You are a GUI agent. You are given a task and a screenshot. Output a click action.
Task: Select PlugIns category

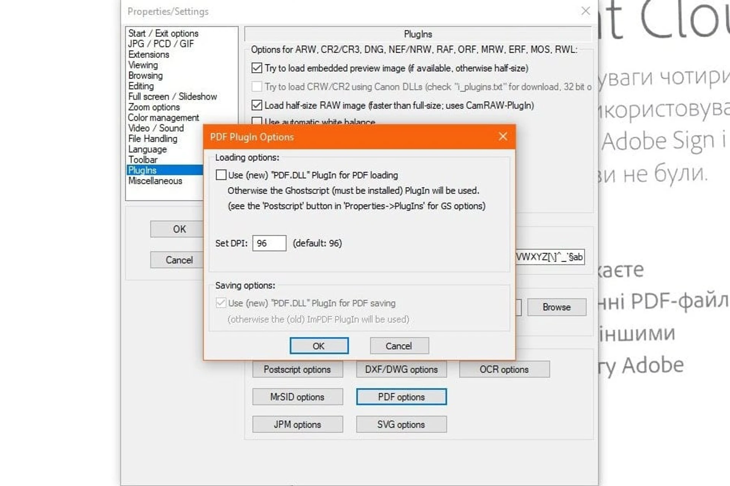coord(165,170)
